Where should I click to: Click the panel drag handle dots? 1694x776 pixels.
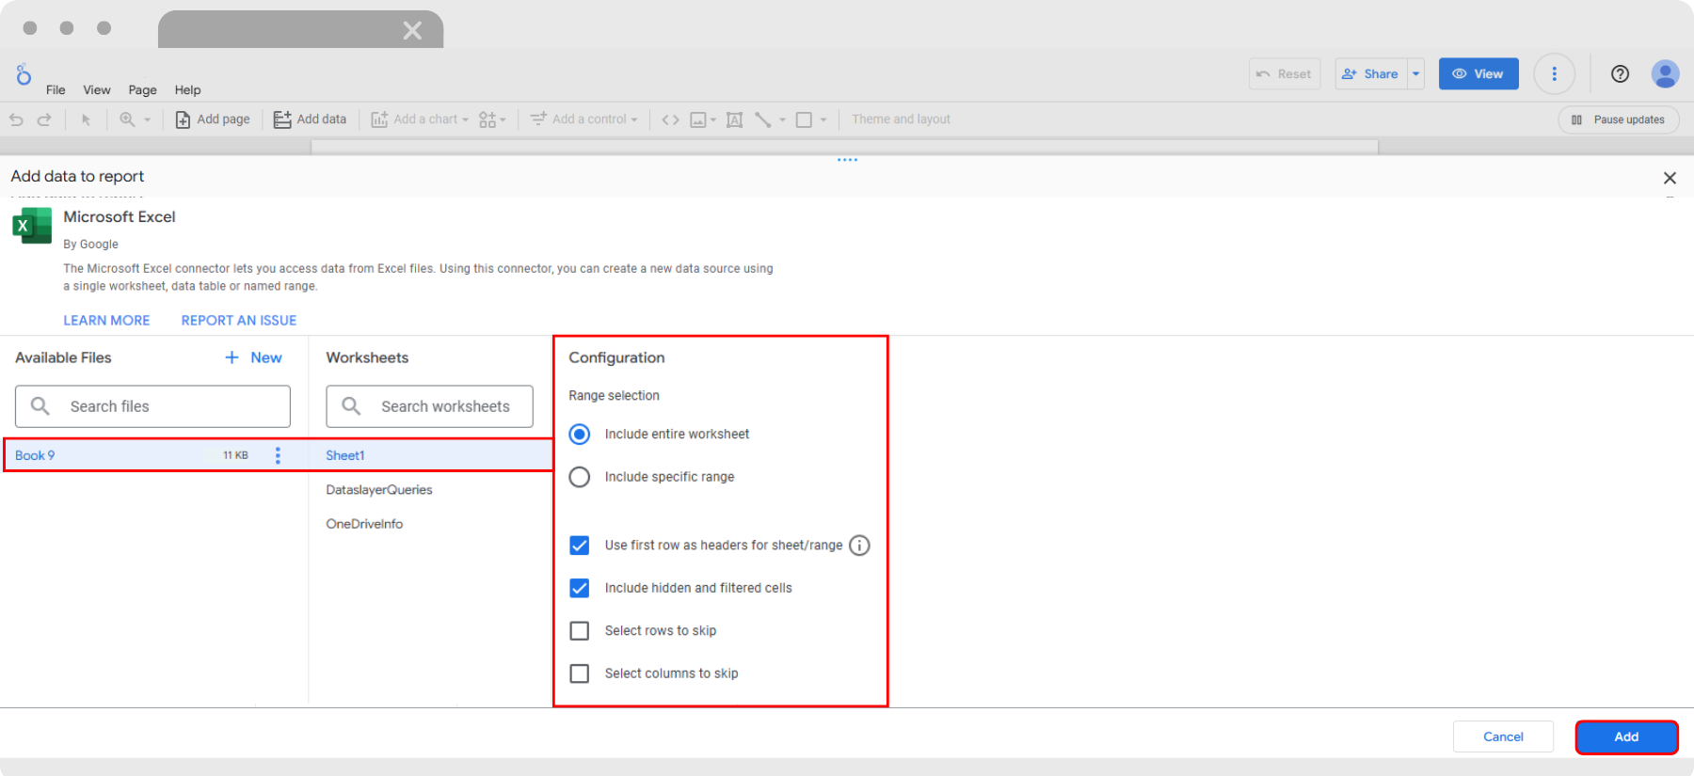(x=847, y=160)
